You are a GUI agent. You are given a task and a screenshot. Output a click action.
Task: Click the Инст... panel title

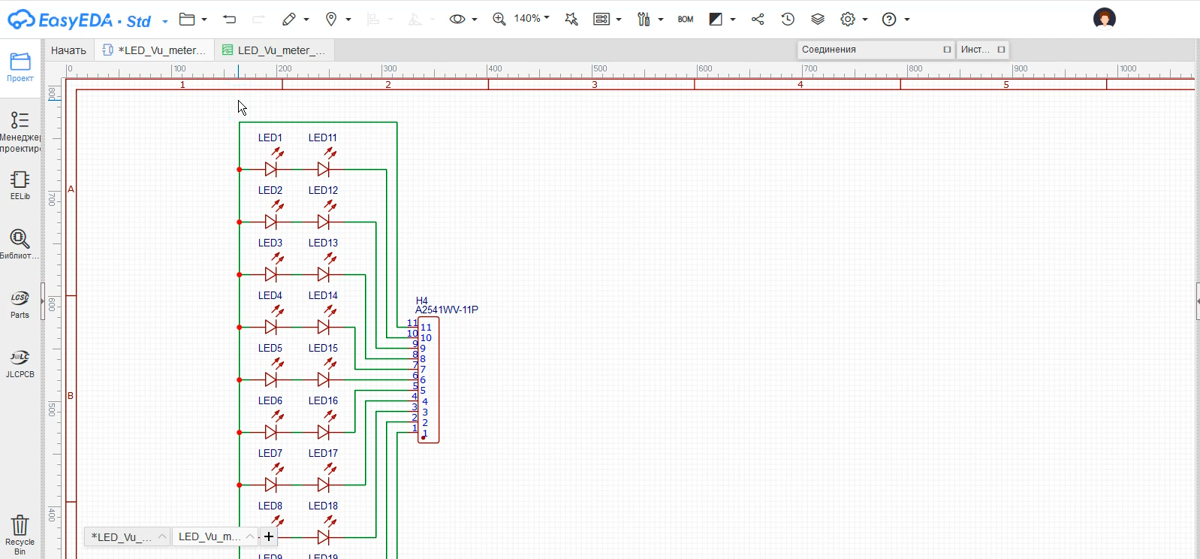point(975,50)
